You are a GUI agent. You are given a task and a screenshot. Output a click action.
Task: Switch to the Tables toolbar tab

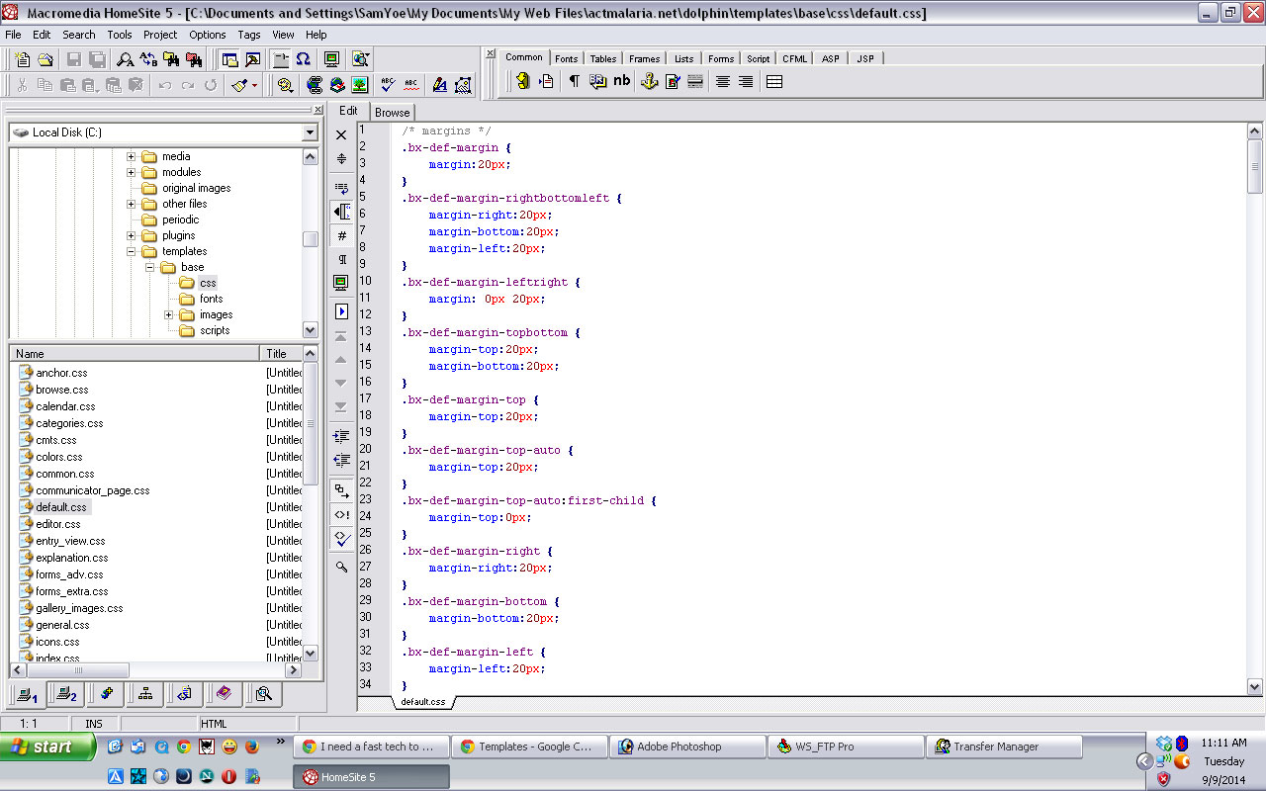point(603,58)
